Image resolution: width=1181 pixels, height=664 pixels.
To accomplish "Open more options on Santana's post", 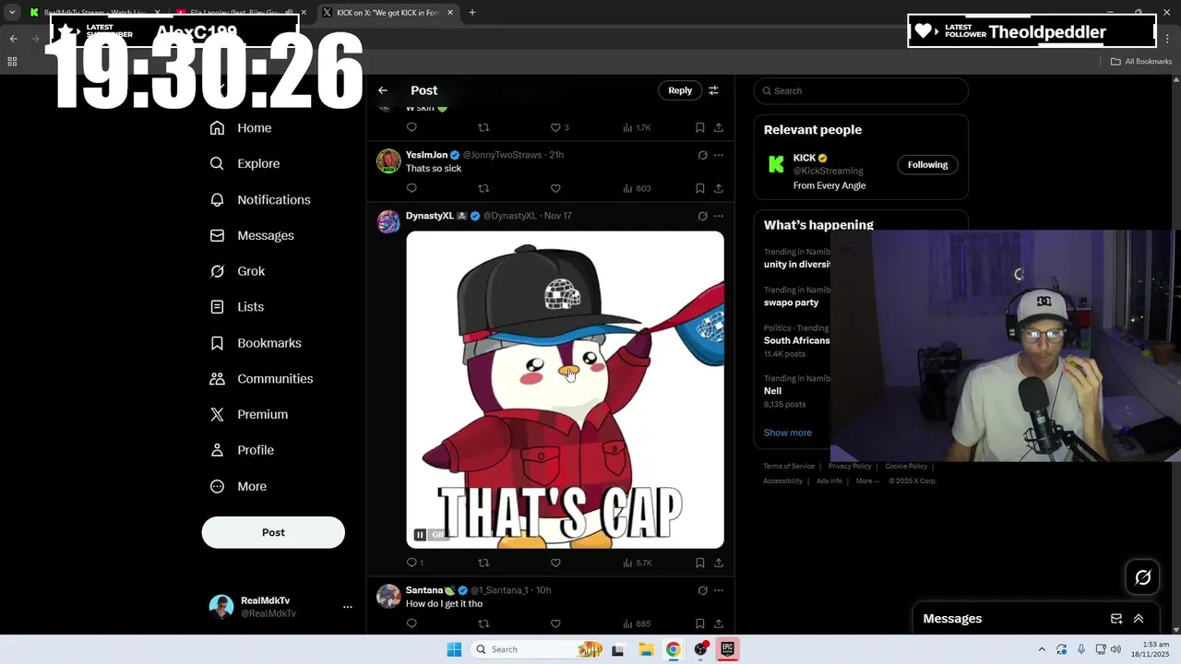I will pos(719,590).
